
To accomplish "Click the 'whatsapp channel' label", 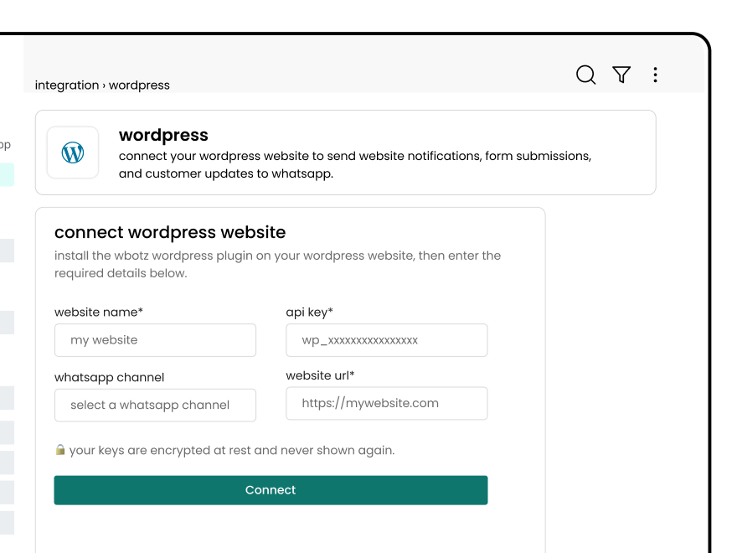I will pyautogui.click(x=110, y=377).
